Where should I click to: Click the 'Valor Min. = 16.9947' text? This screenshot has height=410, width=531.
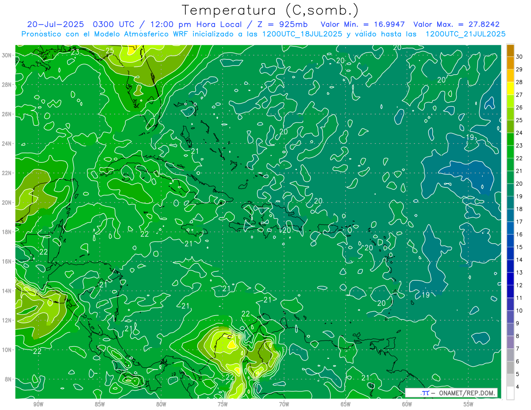coord(362,24)
